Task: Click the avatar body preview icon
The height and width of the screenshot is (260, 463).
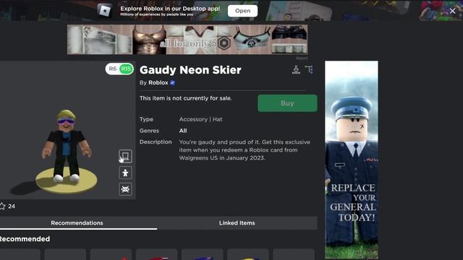Action: click(x=125, y=173)
